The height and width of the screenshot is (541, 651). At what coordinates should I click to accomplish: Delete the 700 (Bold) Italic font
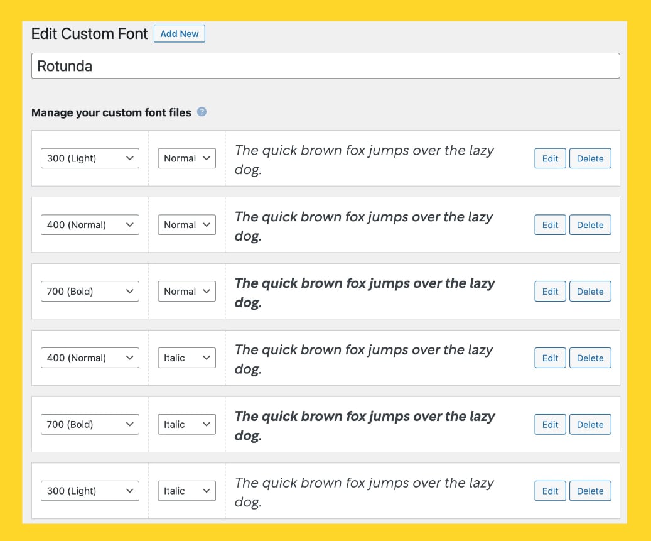[590, 424]
